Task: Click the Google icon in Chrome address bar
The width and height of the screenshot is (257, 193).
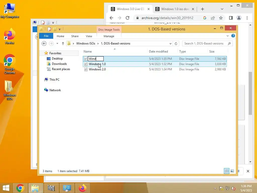Action: click(205, 18)
